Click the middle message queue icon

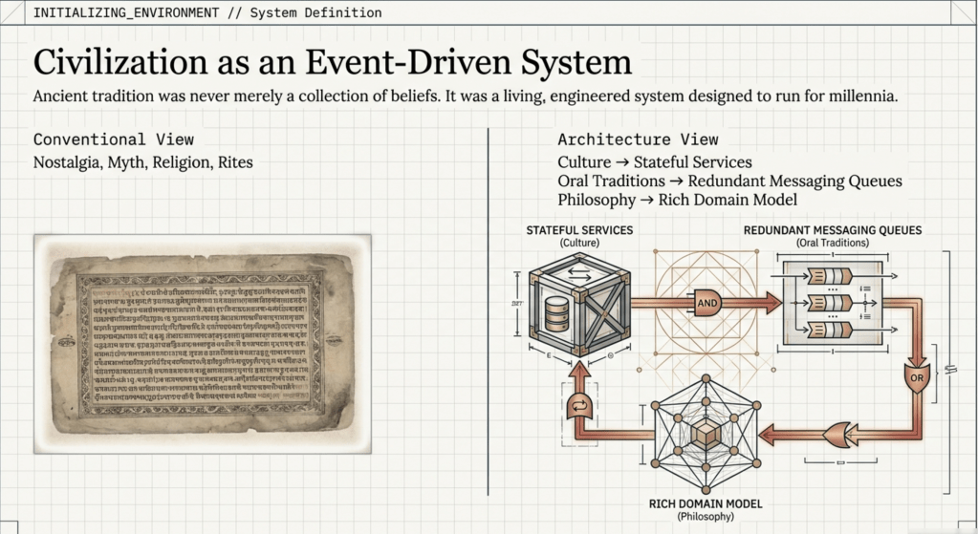click(829, 304)
